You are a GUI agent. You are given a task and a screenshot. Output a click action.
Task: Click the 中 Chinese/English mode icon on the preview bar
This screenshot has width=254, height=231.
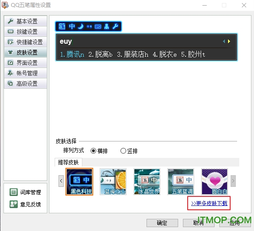point(72,26)
